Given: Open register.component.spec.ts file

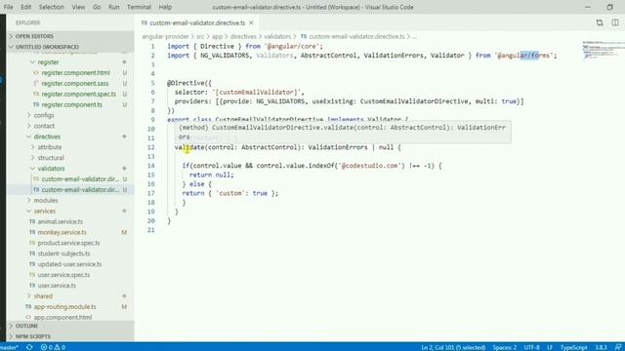Looking at the screenshot, I should (x=78, y=94).
